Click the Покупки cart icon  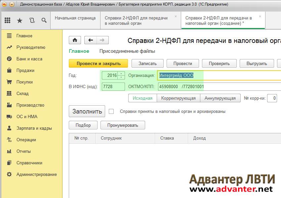pos(9,82)
